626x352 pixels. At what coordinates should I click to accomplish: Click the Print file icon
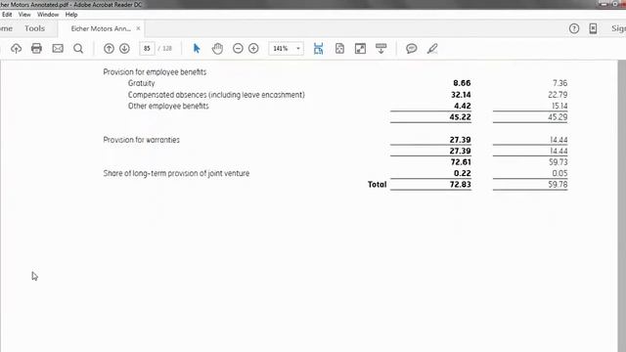click(36, 49)
